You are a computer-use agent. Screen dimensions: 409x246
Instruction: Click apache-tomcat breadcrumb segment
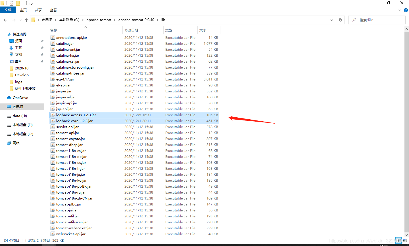99,20
